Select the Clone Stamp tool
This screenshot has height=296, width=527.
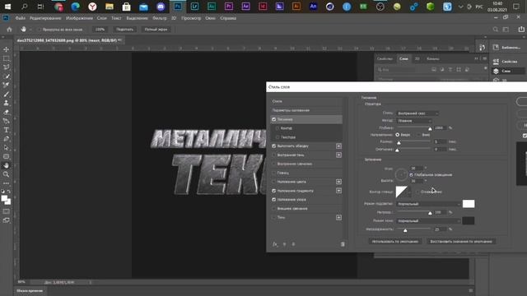coord(6,103)
